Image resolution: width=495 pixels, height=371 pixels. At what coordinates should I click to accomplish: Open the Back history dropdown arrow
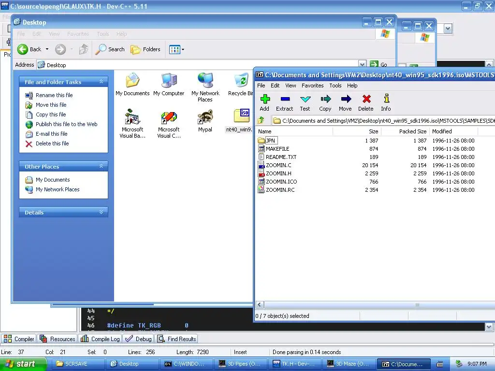pyautogui.click(x=47, y=49)
